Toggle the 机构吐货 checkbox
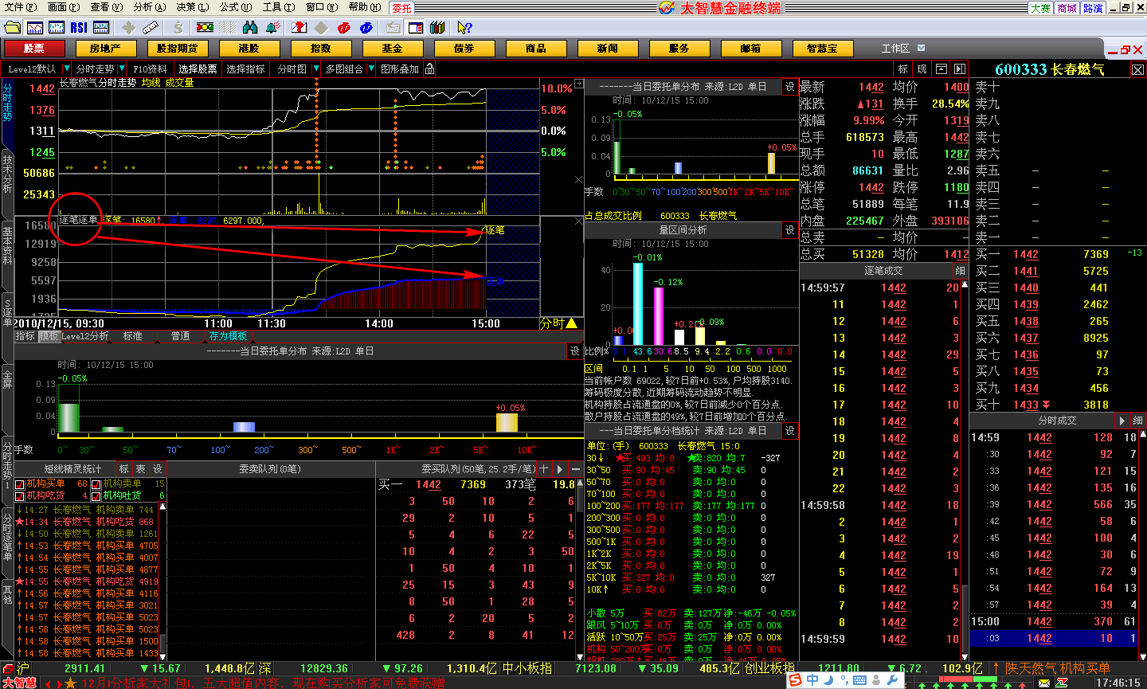Screen dimensions: 1147x689 pyautogui.click(x=96, y=495)
